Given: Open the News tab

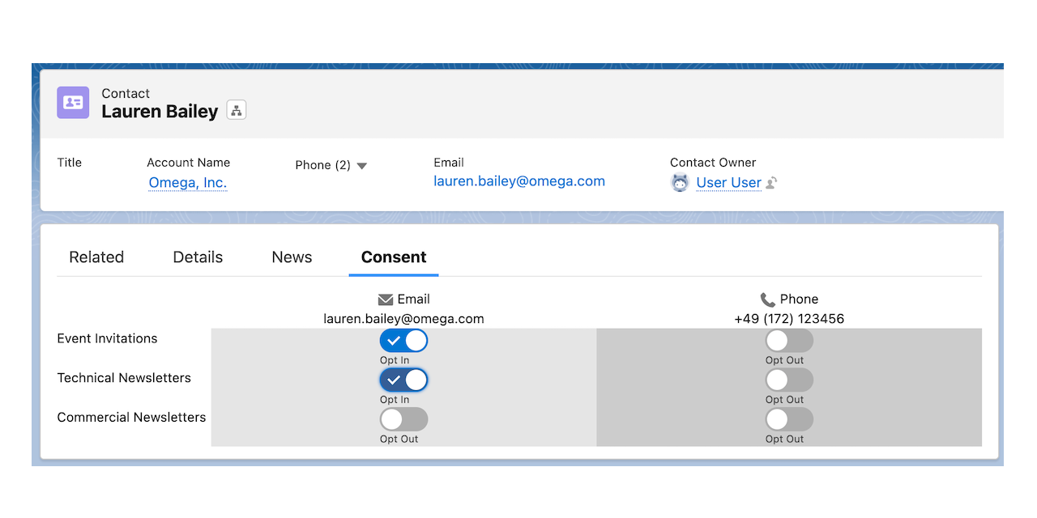Looking at the screenshot, I should click(292, 257).
